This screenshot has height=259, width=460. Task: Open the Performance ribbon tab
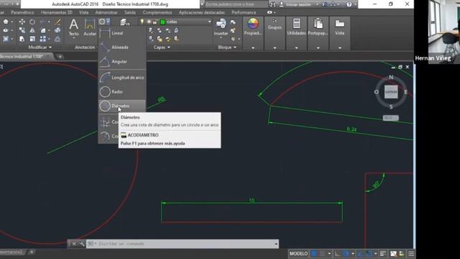[x=244, y=13]
